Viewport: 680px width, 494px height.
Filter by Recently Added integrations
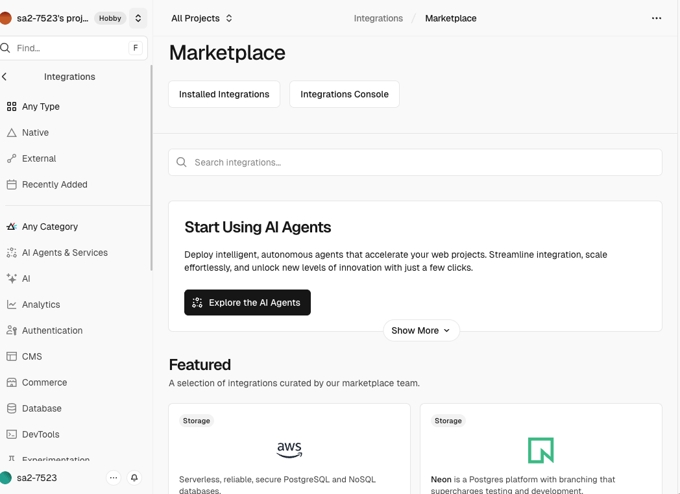coord(55,184)
